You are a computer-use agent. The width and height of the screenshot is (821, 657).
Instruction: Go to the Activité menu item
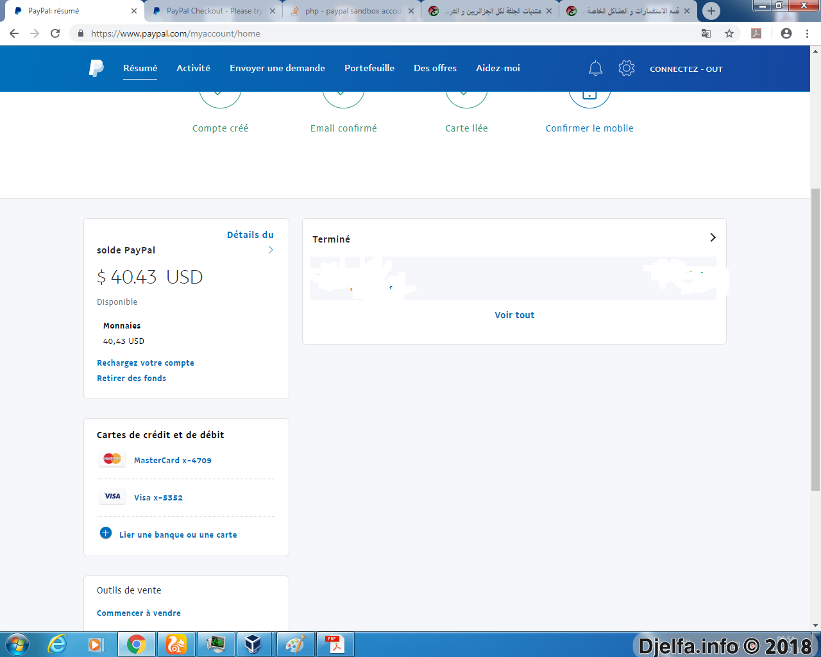[194, 68]
